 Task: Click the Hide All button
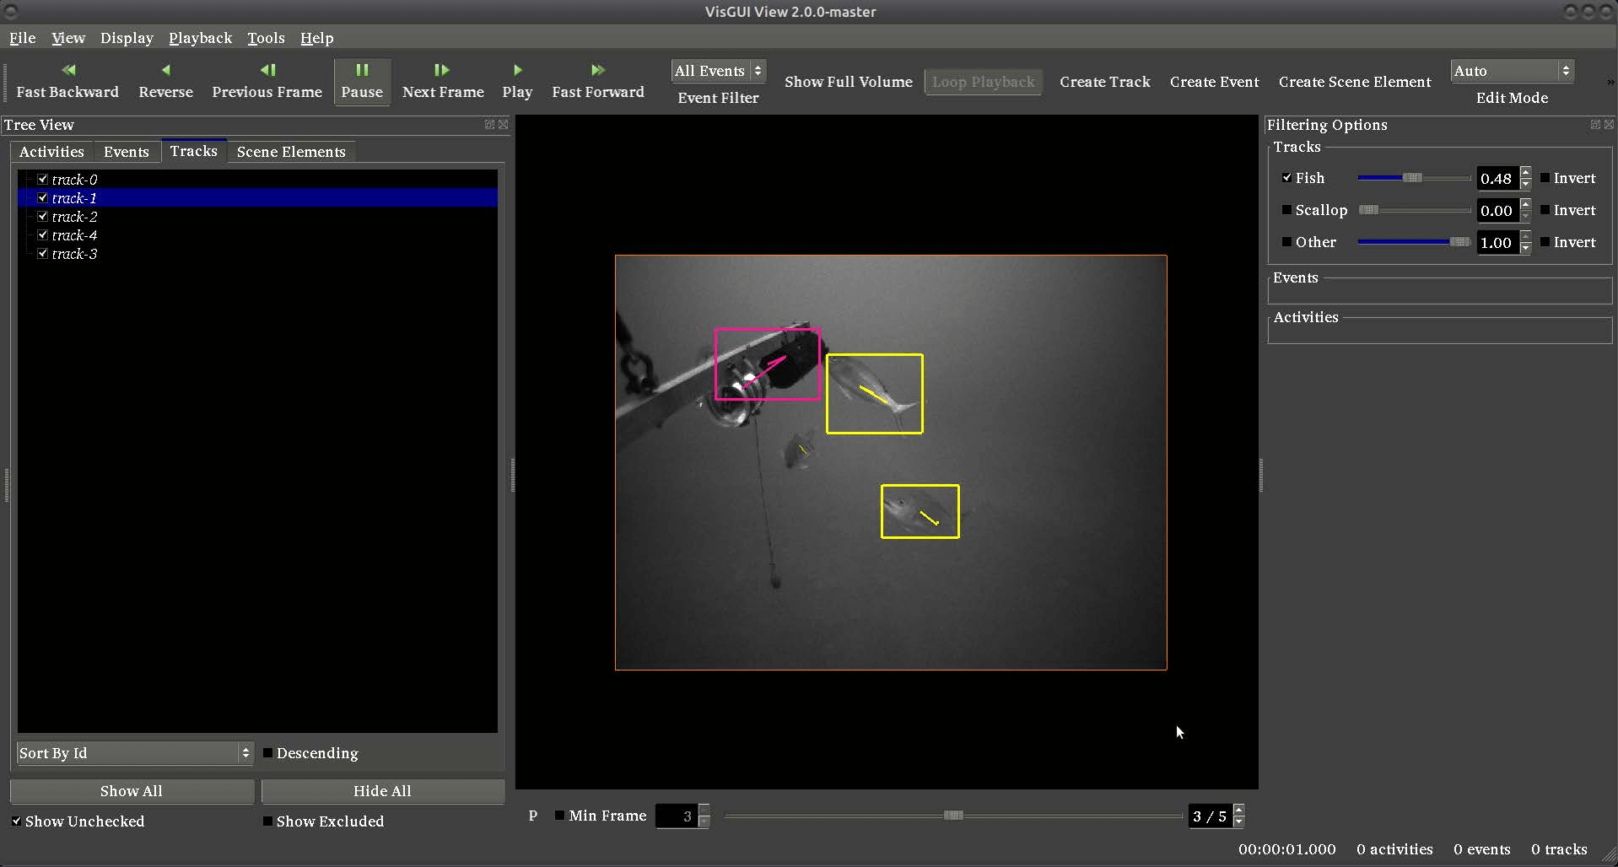(381, 791)
